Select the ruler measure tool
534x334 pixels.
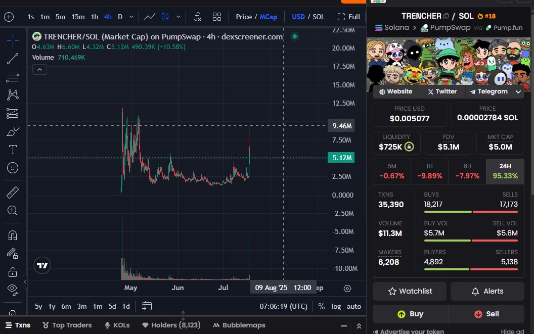[13, 193]
